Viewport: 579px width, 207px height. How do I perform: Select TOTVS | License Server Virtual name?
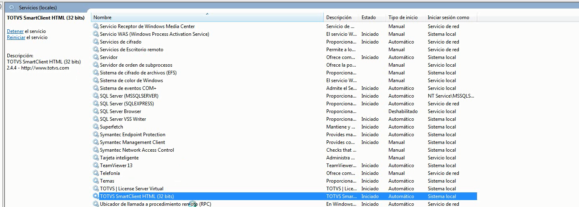132,189
